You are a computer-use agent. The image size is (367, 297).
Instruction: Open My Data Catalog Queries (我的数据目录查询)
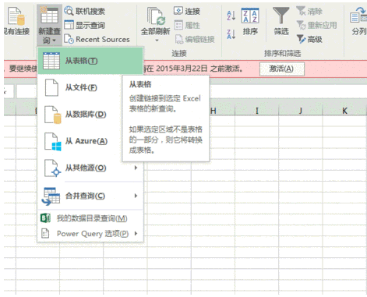pos(90,218)
